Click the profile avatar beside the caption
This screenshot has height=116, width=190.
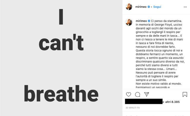click(129, 22)
